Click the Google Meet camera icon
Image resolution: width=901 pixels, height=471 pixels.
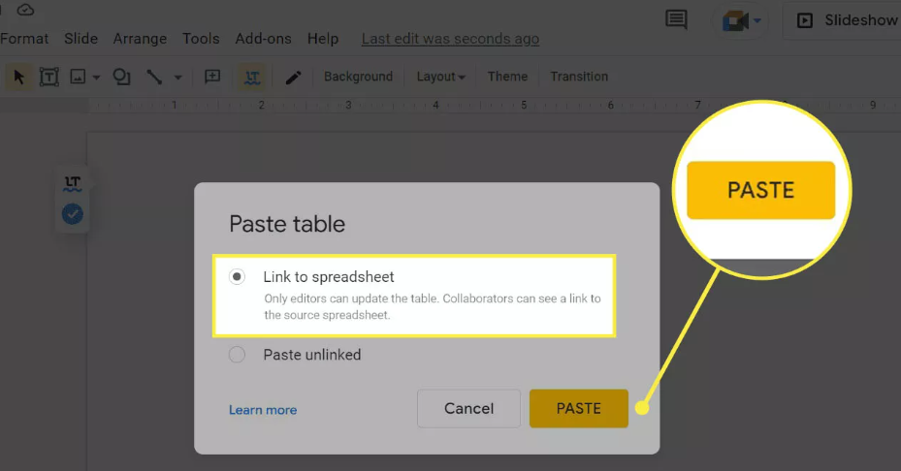[735, 21]
